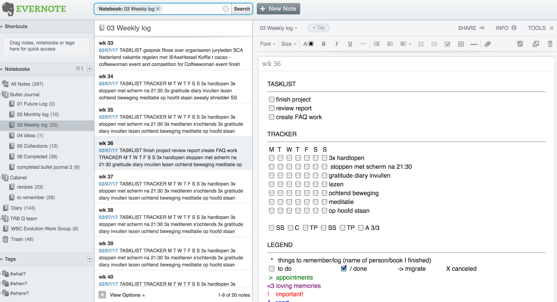Close the TOOLS formatting bar
The width and height of the screenshot is (557, 302).
point(551,28)
